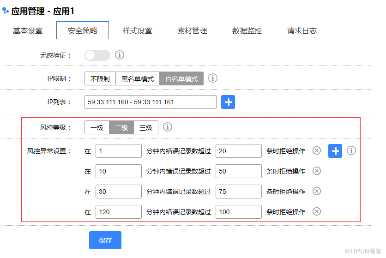Delete the 10-minute risk rule row
This screenshot has height=258, width=386.
click(317, 171)
